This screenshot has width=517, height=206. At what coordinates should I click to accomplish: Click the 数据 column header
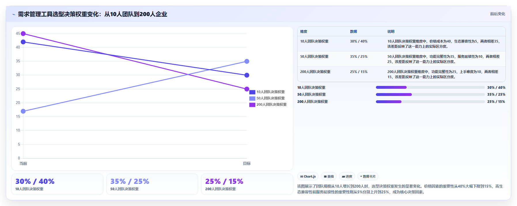pyautogui.click(x=353, y=32)
